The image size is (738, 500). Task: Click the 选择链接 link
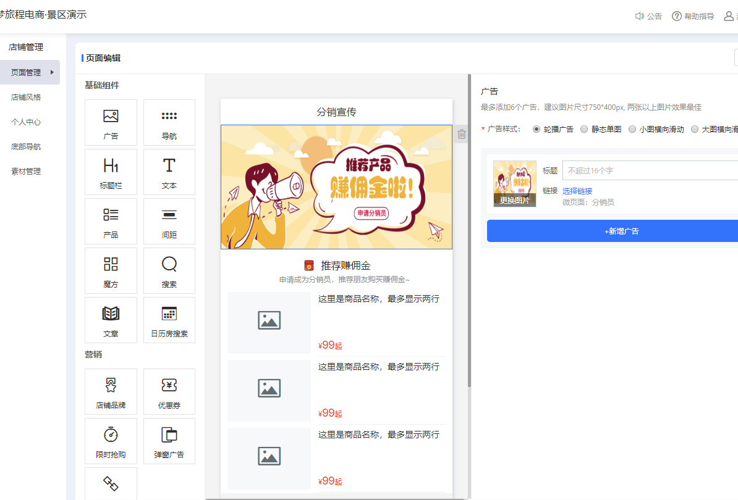(577, 191)
